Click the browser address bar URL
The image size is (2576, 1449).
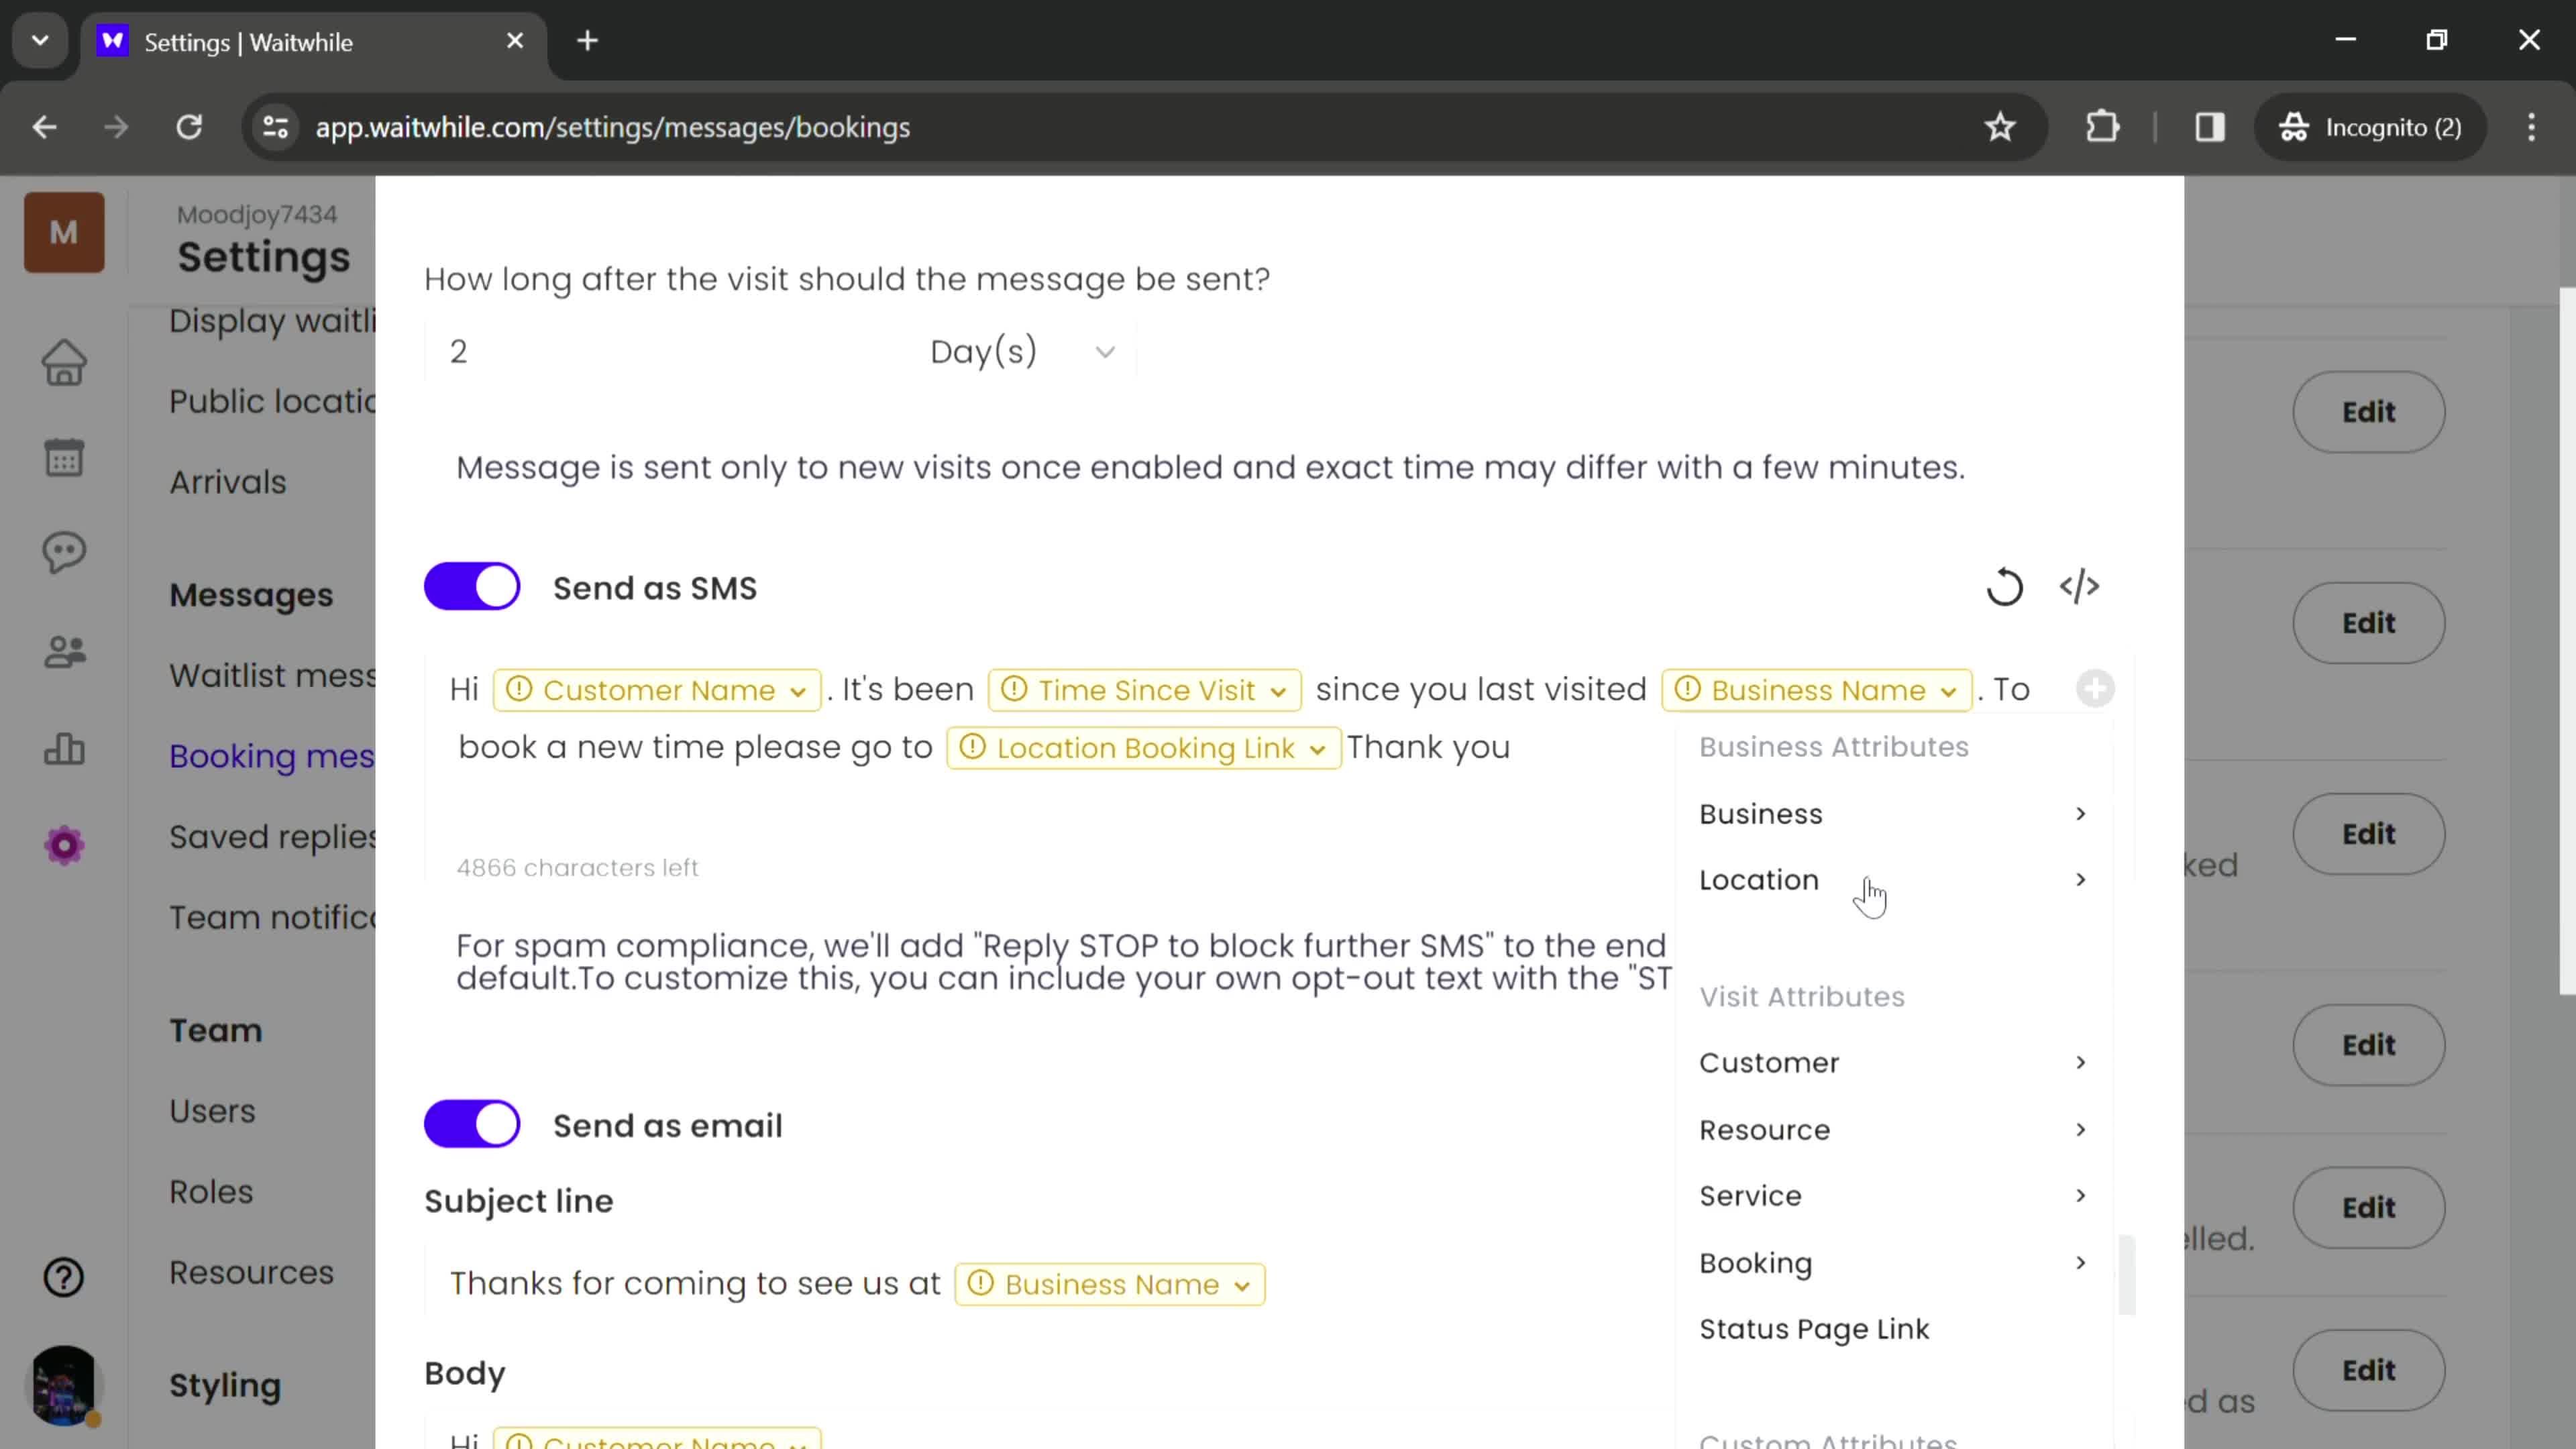click(x=612, y=128)
